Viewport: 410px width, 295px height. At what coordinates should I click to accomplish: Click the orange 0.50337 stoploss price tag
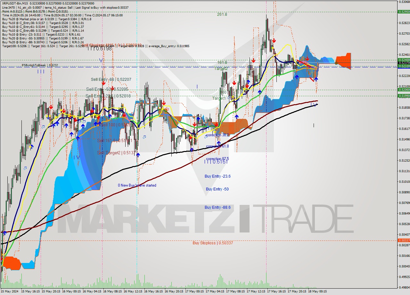(404, 240)
